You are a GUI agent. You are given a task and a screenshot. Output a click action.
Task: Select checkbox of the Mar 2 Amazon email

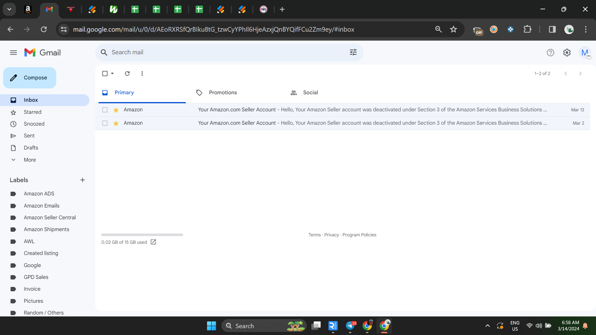(x=105, y=123)
